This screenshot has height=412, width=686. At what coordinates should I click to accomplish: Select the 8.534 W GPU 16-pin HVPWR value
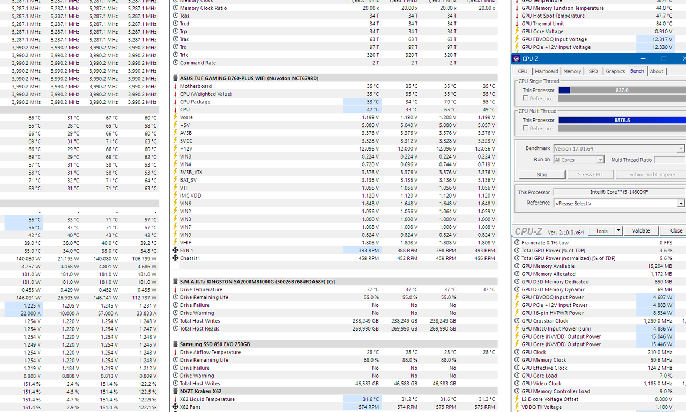click(x=655, y=313)
